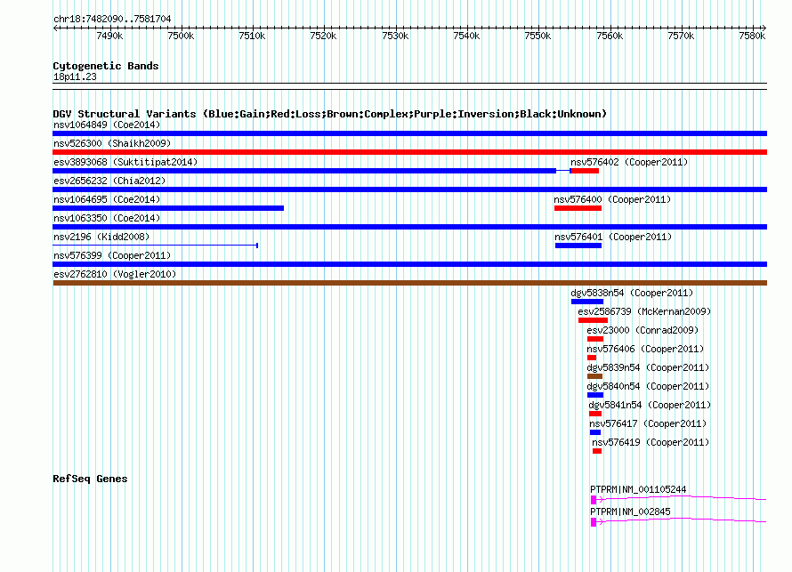Click the nsv576419 (Cooper2011) label
The image size is (792, 572).
click(x=651, y=442)
